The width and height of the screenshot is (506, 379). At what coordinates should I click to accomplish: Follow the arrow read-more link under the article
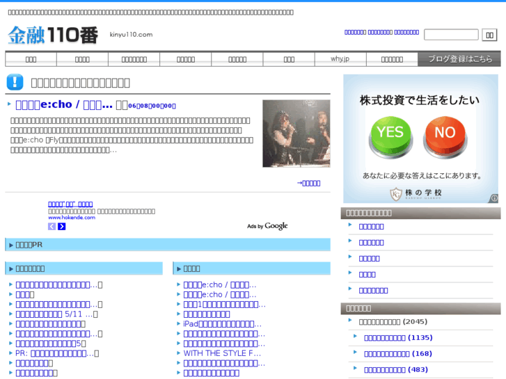[x=308, y=183]
